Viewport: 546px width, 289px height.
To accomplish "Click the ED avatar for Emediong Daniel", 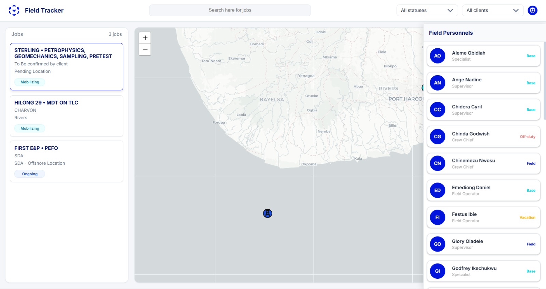I will [x=437, y=190].
